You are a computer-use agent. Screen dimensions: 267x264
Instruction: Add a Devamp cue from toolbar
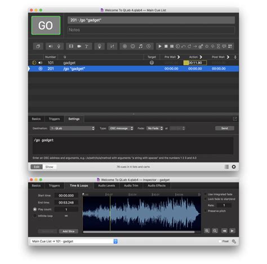point(189,46)
